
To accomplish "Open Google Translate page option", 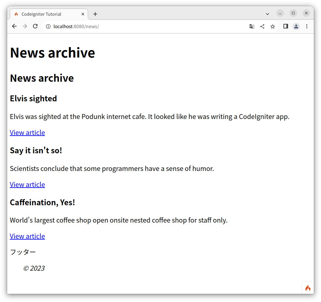I will 252,26.
